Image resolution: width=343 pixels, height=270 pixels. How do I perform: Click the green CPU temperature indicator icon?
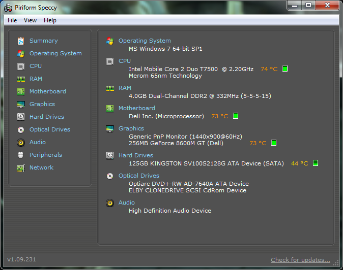point(285,69)
